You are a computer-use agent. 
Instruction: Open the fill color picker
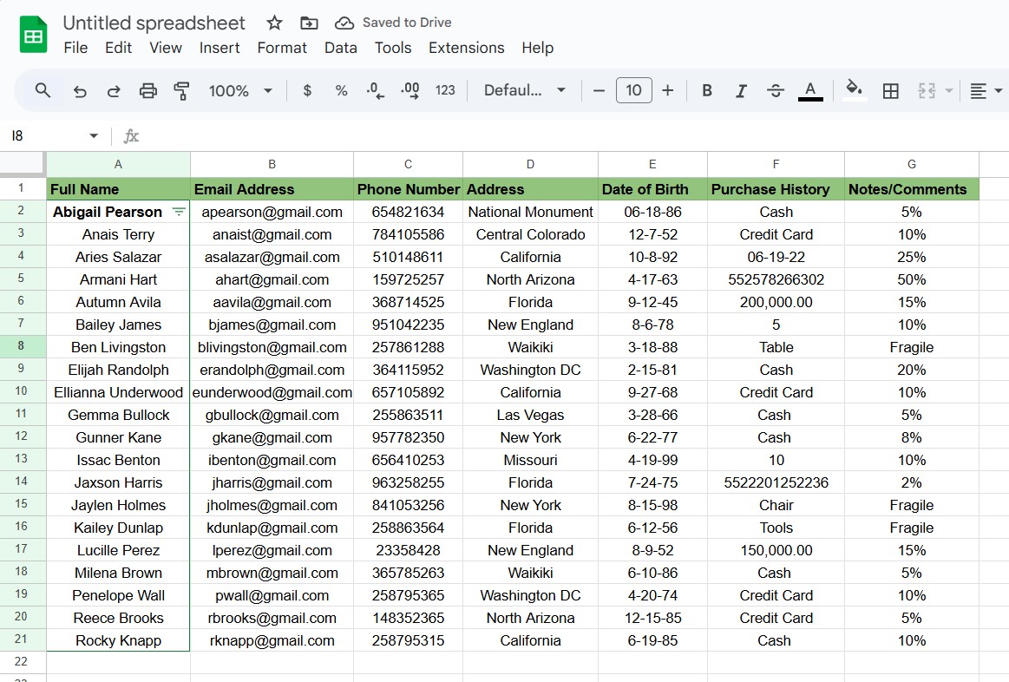pos(854,91)
